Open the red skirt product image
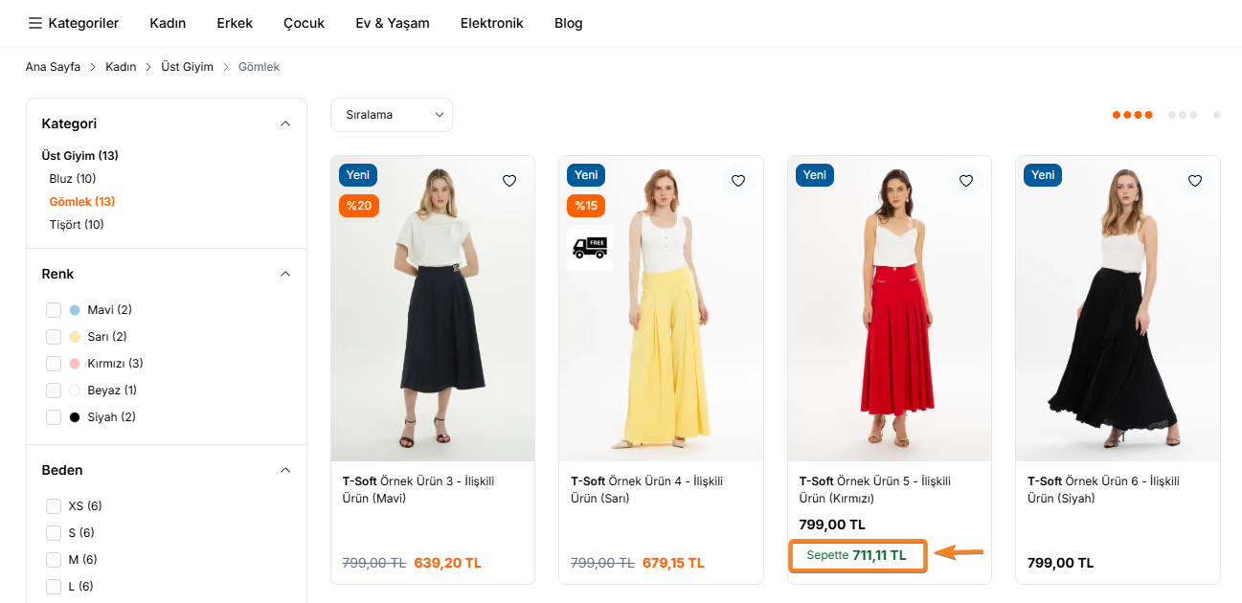Viewport: 1242px width, 603px height. [x=889, y=316]
